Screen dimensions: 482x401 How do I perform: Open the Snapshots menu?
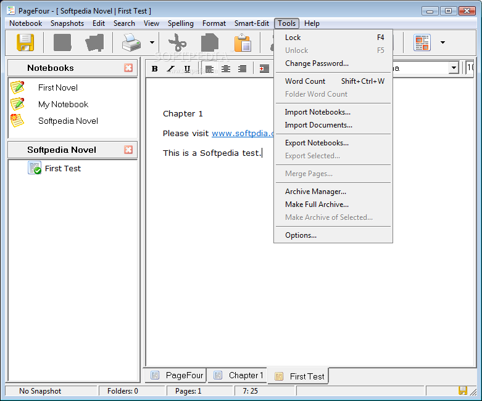[x=67, y=23]
